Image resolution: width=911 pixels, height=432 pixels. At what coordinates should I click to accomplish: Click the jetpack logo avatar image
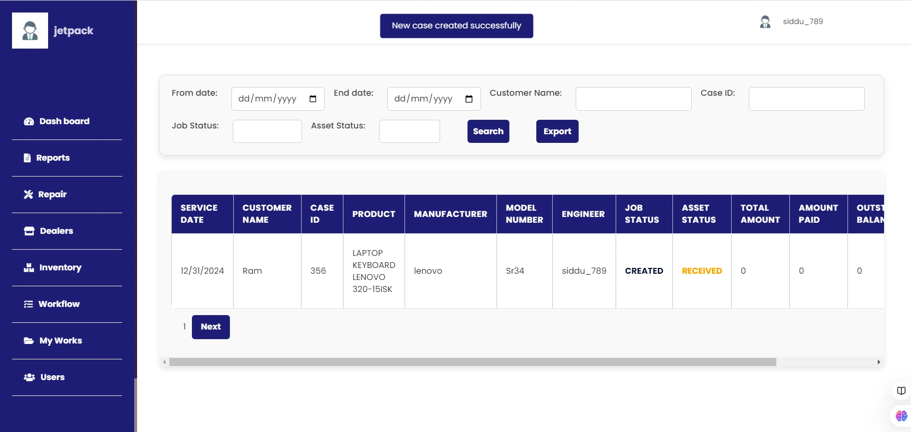click(30, 30)
